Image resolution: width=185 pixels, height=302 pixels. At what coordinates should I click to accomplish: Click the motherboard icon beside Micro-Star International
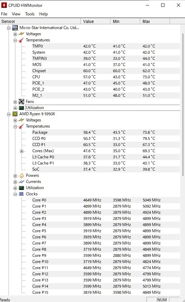(15, 28)
